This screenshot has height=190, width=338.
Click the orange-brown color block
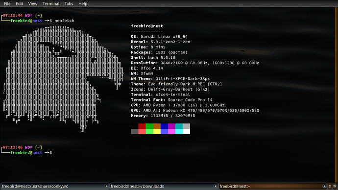pyautogui.click(x=157, y=126)
